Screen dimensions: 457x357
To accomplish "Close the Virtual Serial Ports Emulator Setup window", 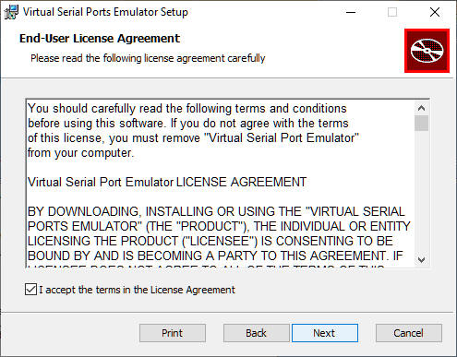I will pos(435,12).
